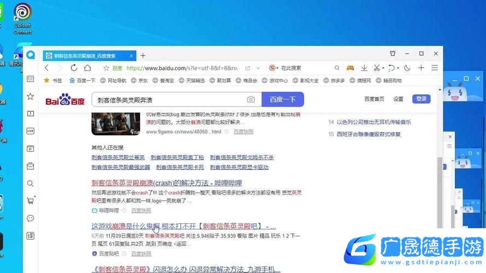Expand the screenshot tool dropdown arrow
The width and height of the screenshot is (486, 273).
coord(383,68)
